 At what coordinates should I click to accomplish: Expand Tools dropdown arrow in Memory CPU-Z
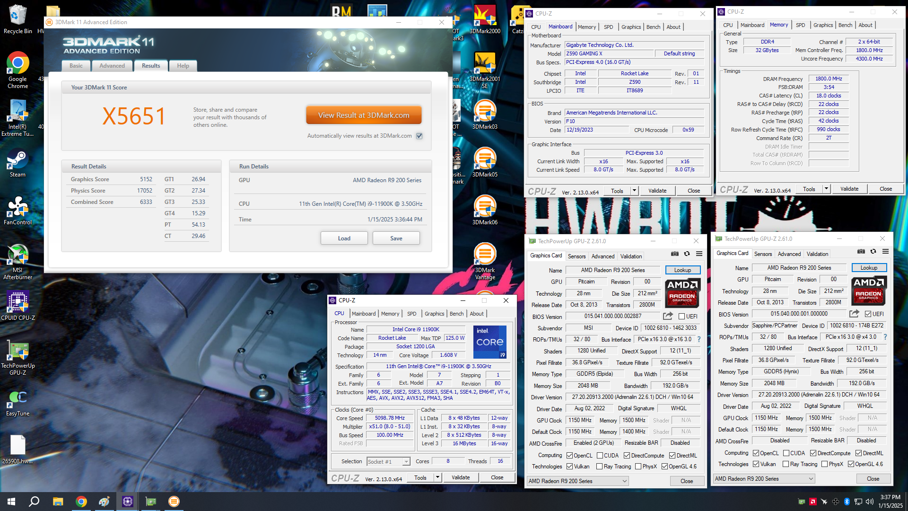click(826, 189)
